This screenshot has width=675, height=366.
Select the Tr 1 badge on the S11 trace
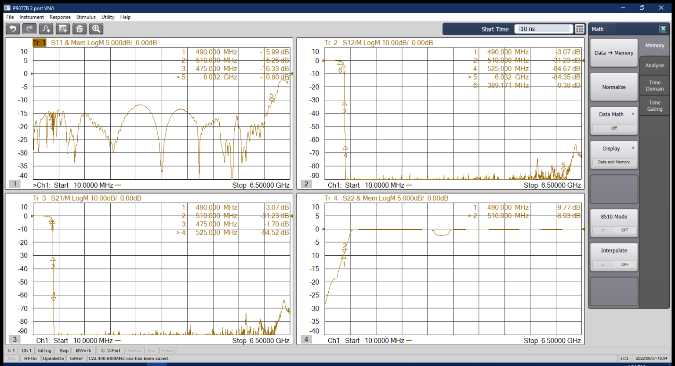[39, 43]
